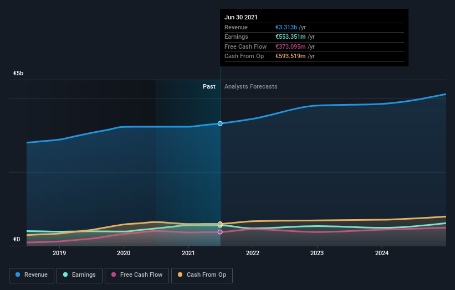
Task: Toggle the Revenue legend button
Action: pos(32,275)
